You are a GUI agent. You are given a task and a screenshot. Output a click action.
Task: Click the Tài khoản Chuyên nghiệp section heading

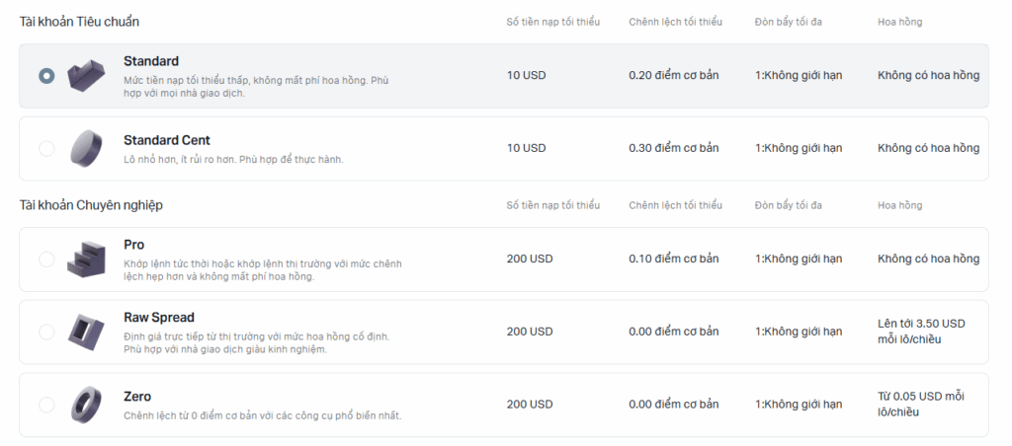click(91, 205)
